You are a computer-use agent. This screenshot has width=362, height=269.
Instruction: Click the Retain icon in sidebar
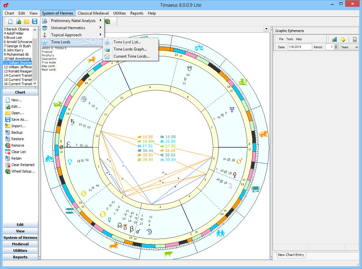(x=8, y=158)
